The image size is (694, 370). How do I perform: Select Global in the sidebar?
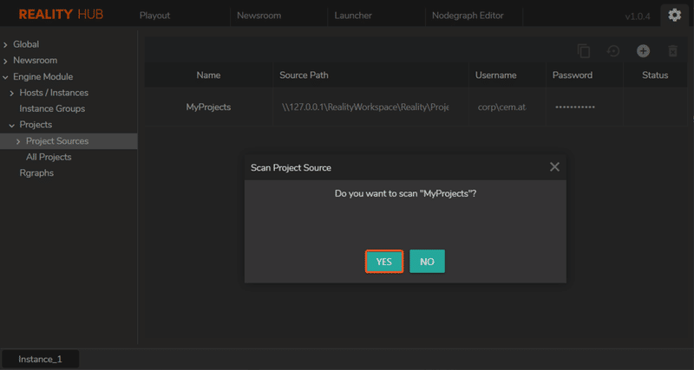(x=26, y=44)
